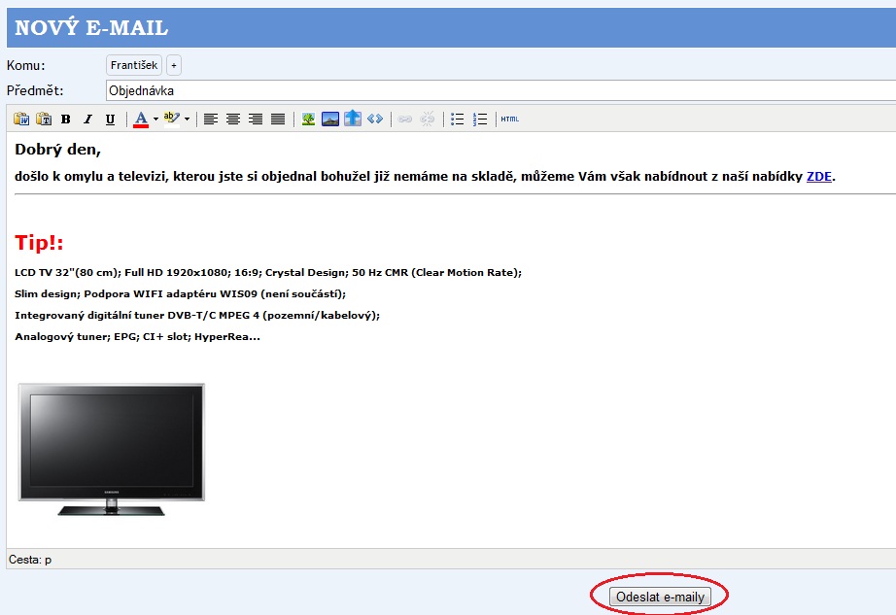Add another recipient with the plus button
The image size is (896, 615).
[x=174, y=65]
